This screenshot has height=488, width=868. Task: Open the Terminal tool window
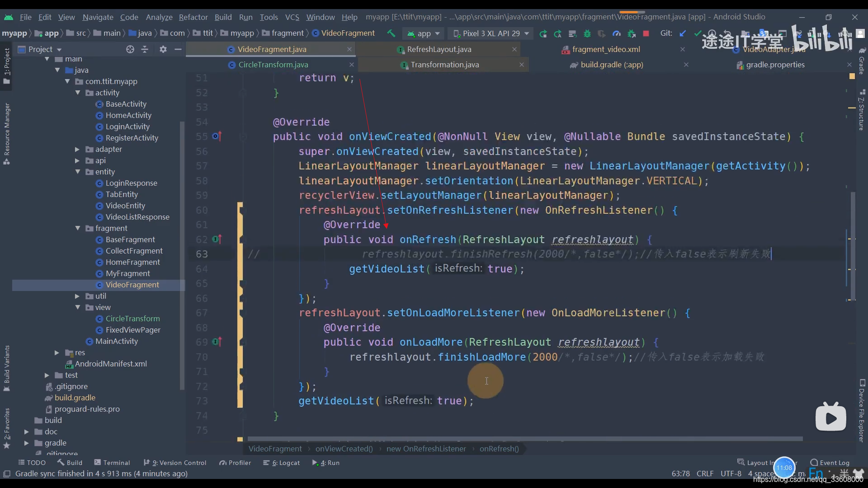[112, 463]
